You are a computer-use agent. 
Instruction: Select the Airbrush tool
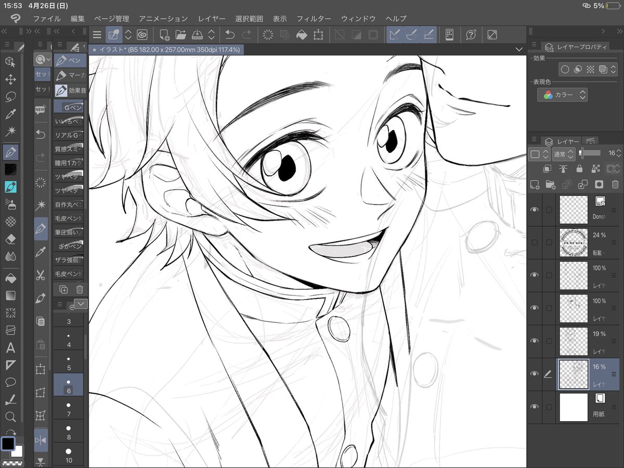(x=10, y=204)
